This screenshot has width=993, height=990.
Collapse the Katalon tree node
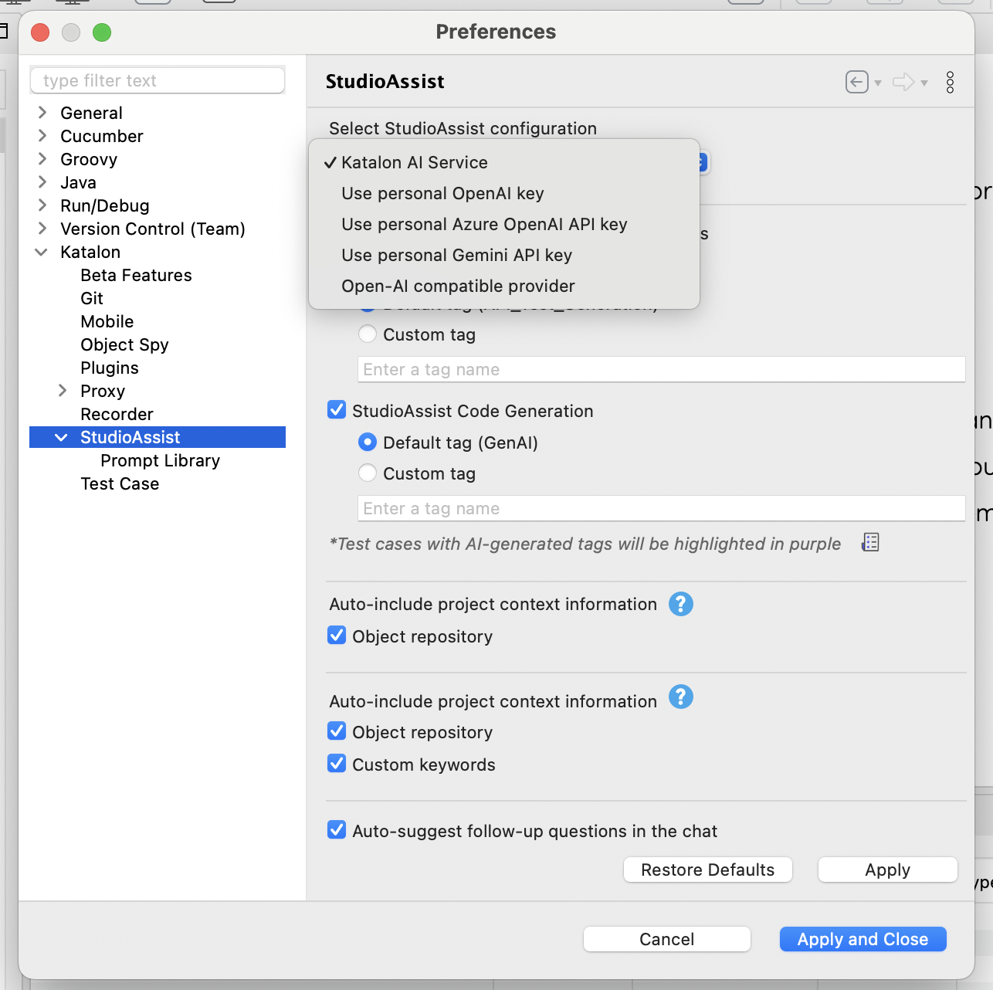(42, 252)
